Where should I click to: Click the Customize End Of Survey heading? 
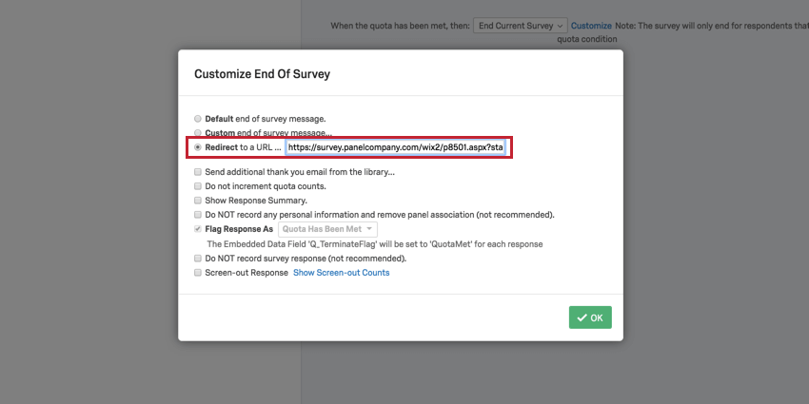tap(262, 73)
